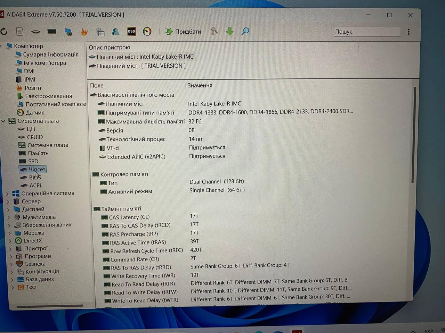The image size is (445, 333).
Task: Click the magnifier search icon
Action: (245, 31)
